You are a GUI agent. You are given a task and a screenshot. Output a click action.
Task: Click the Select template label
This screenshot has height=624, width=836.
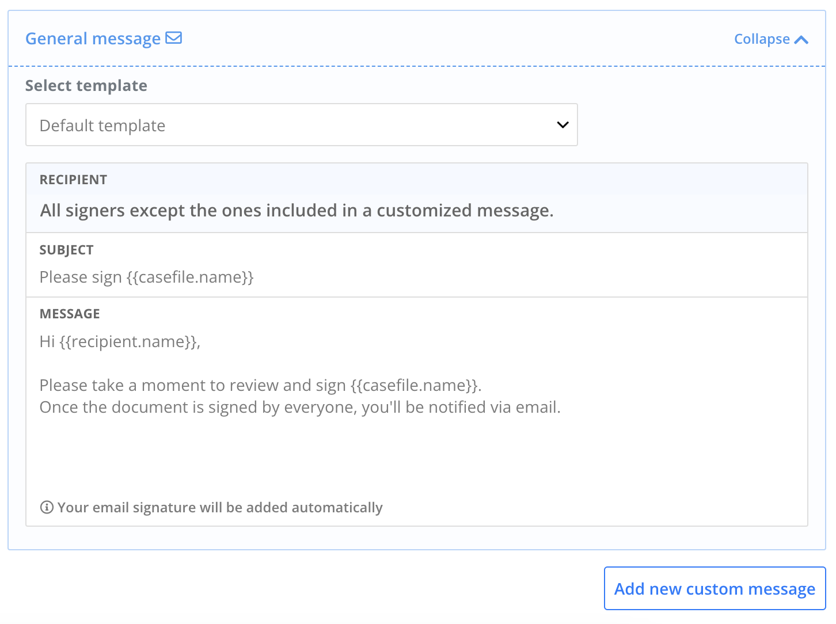tap(86, 86)
